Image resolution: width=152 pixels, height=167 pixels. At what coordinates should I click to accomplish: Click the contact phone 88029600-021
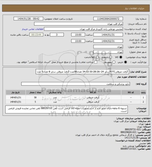(129, 132)
